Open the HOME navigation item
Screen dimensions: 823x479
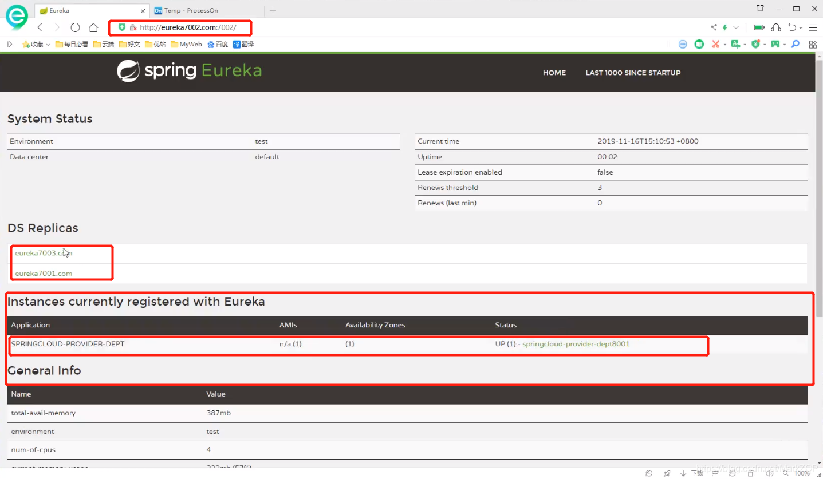(554, 73)
